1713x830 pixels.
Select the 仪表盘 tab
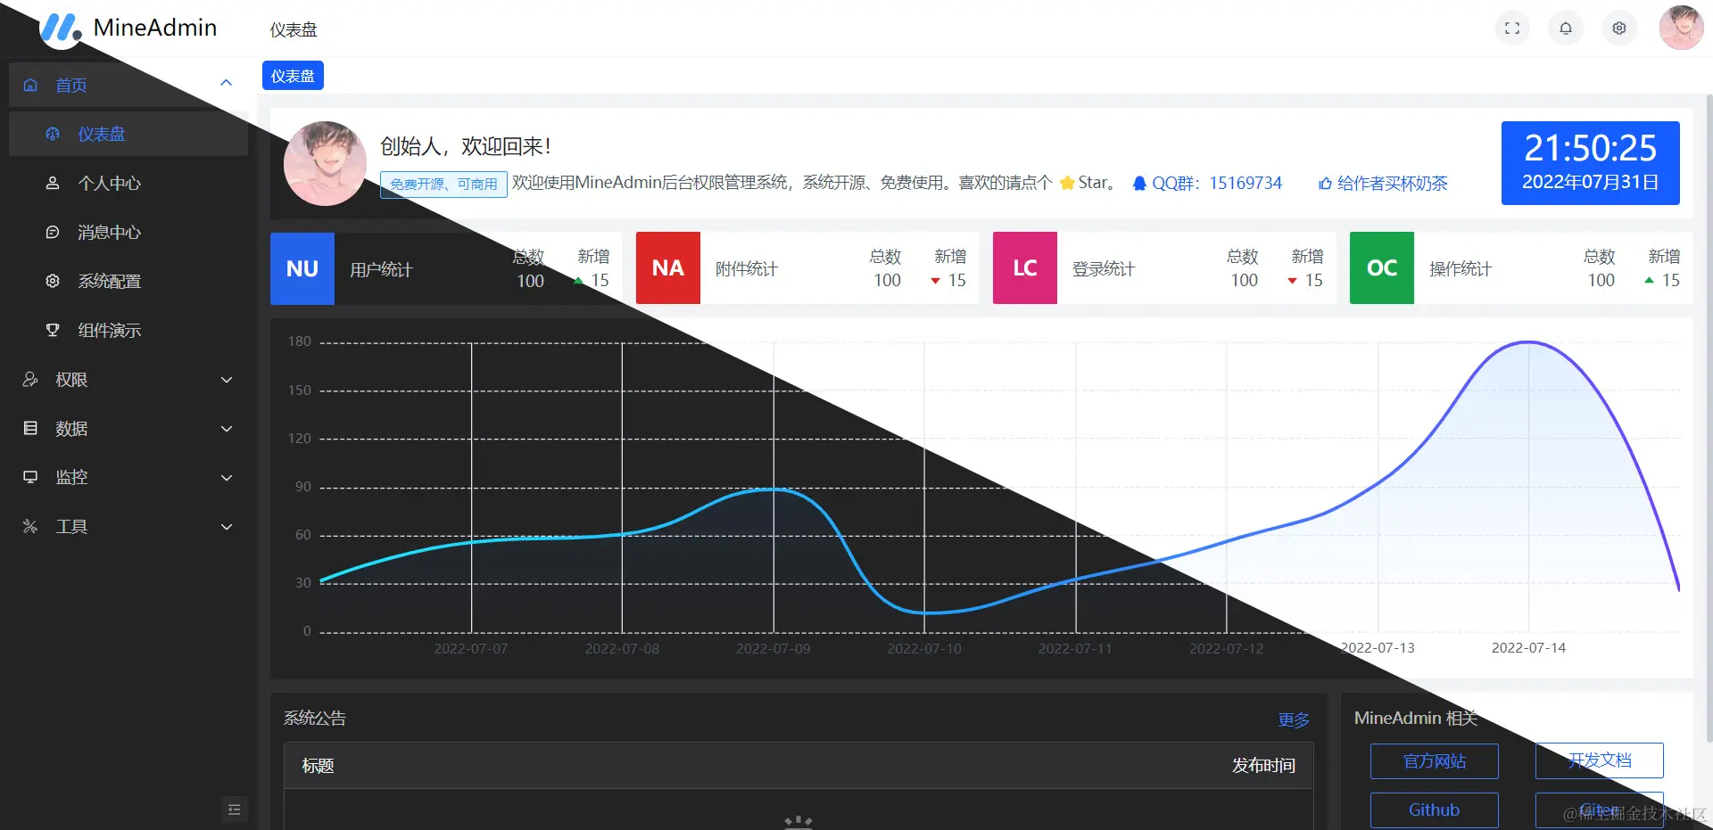(x=293, y=76)
